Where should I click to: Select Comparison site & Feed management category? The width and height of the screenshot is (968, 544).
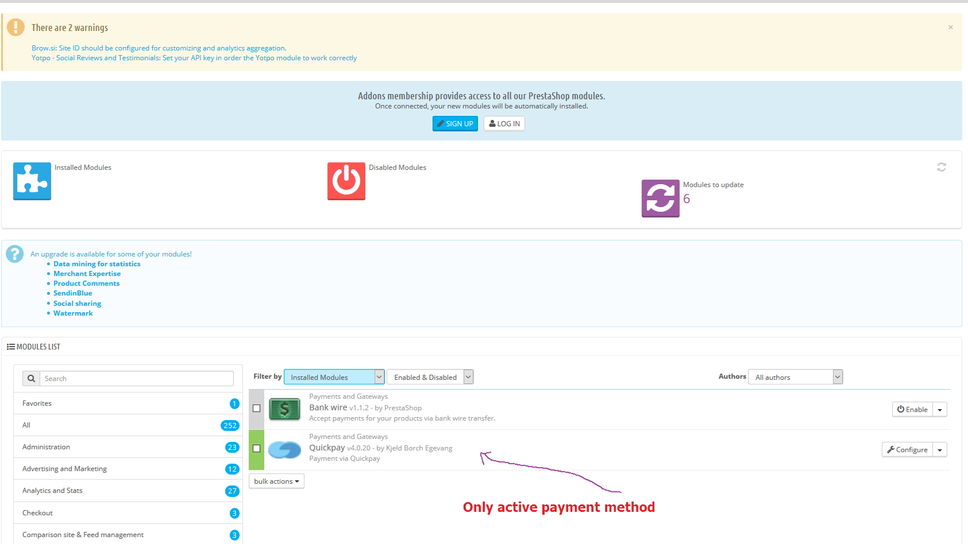128,535
